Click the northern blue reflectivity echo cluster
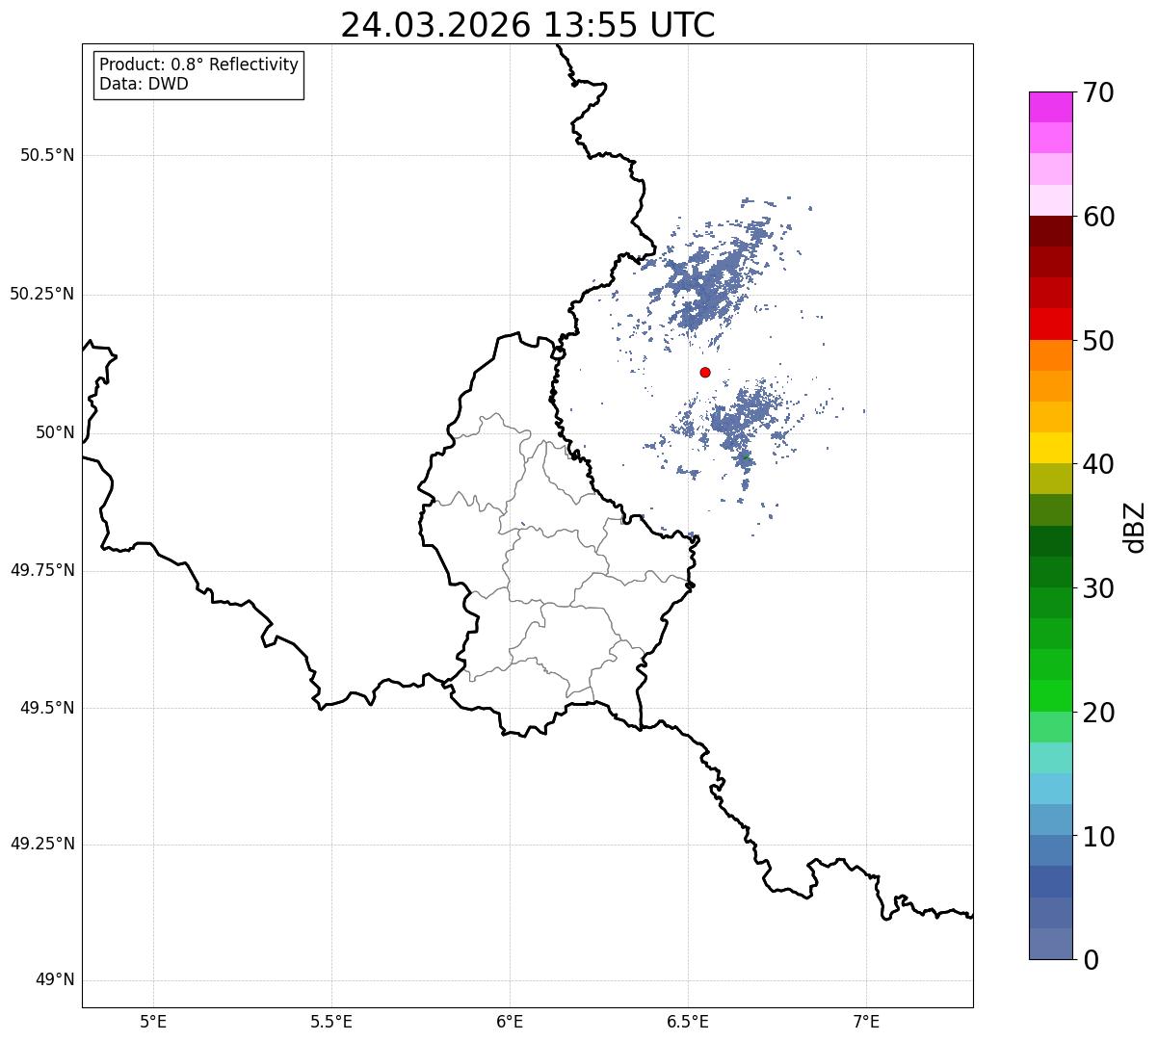The height and width of the screenshot is (1041, 1158). pyautogui.click(x=715, y=279)
